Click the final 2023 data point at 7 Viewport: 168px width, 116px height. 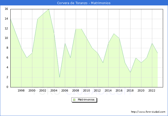(157, 53)
